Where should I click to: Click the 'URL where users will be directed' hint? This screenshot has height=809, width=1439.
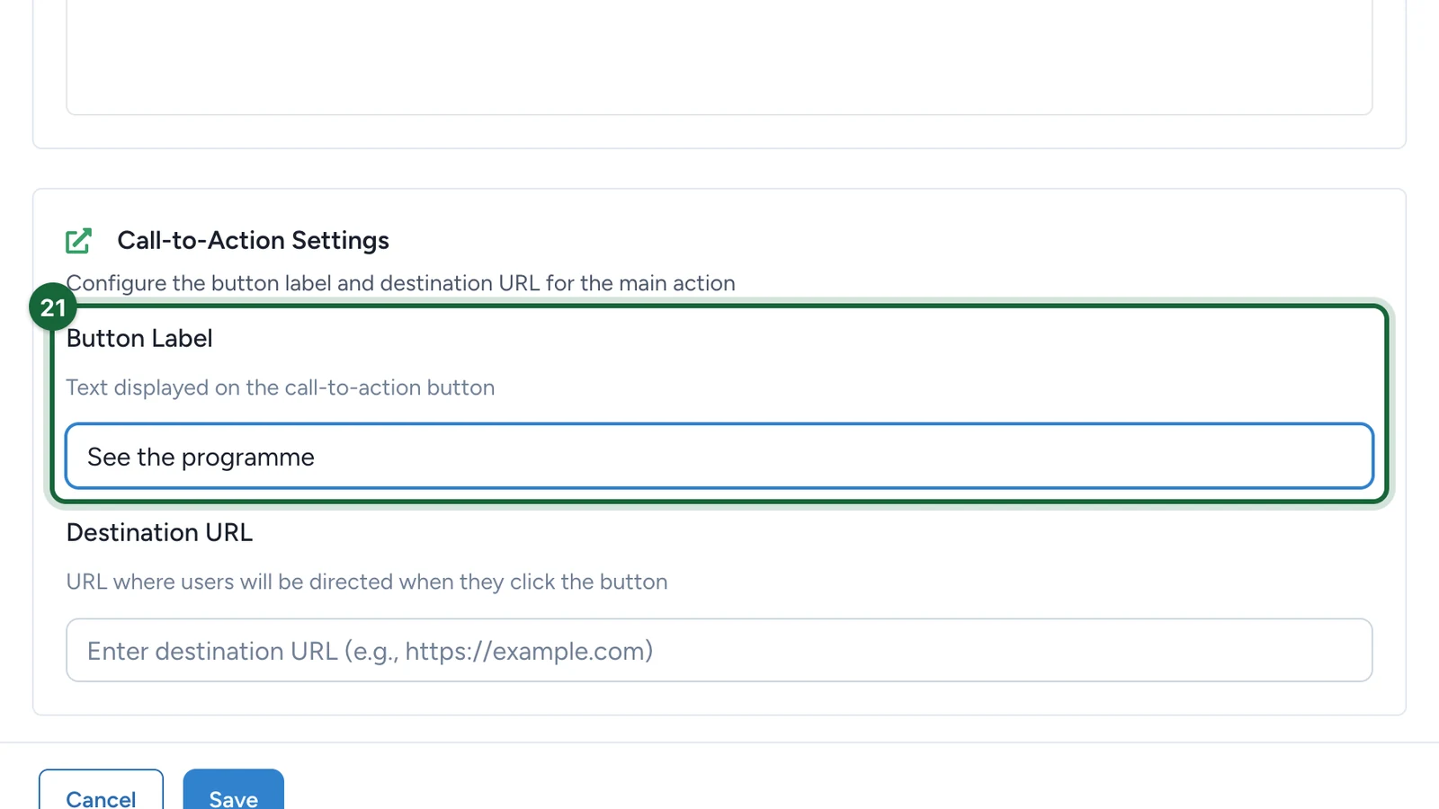(367, 582)
